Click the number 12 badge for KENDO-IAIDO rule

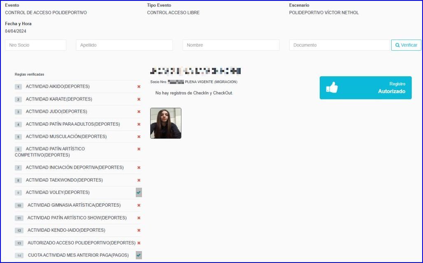click(x=19, y=230)
